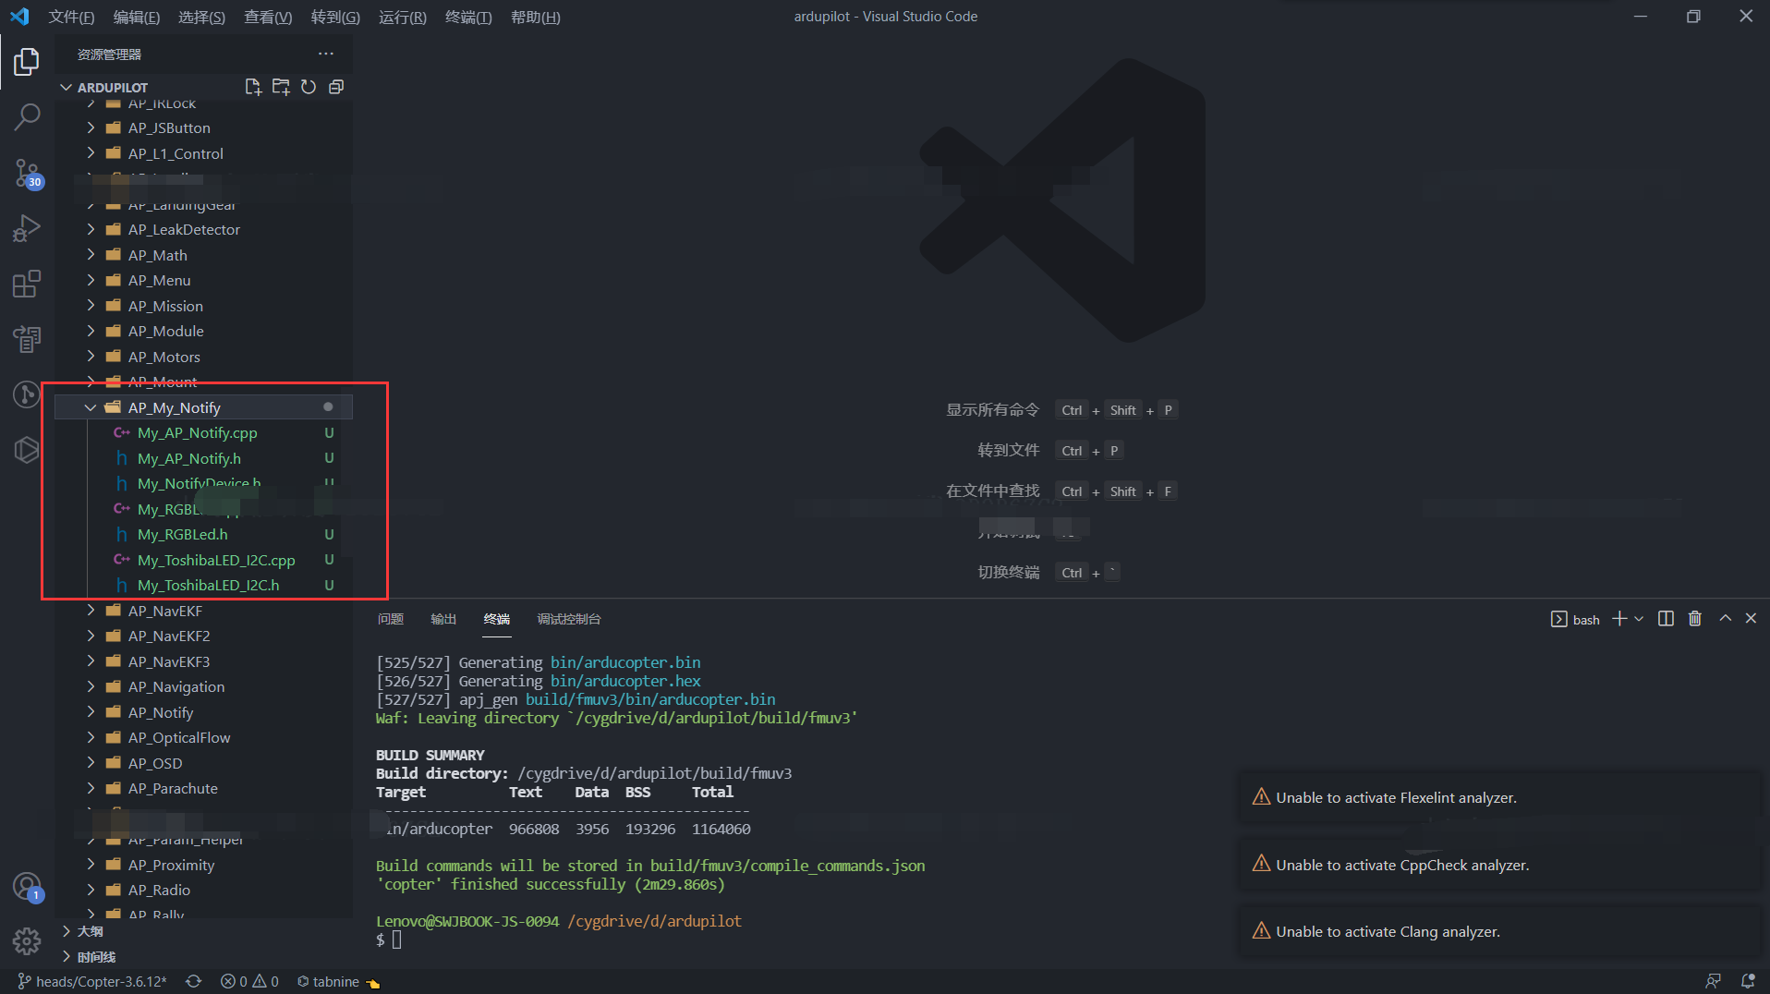The width and height of the screenshot is (1770, 994).
Task: Open the launch profile dropdown next to plus
Action: 1639,619
